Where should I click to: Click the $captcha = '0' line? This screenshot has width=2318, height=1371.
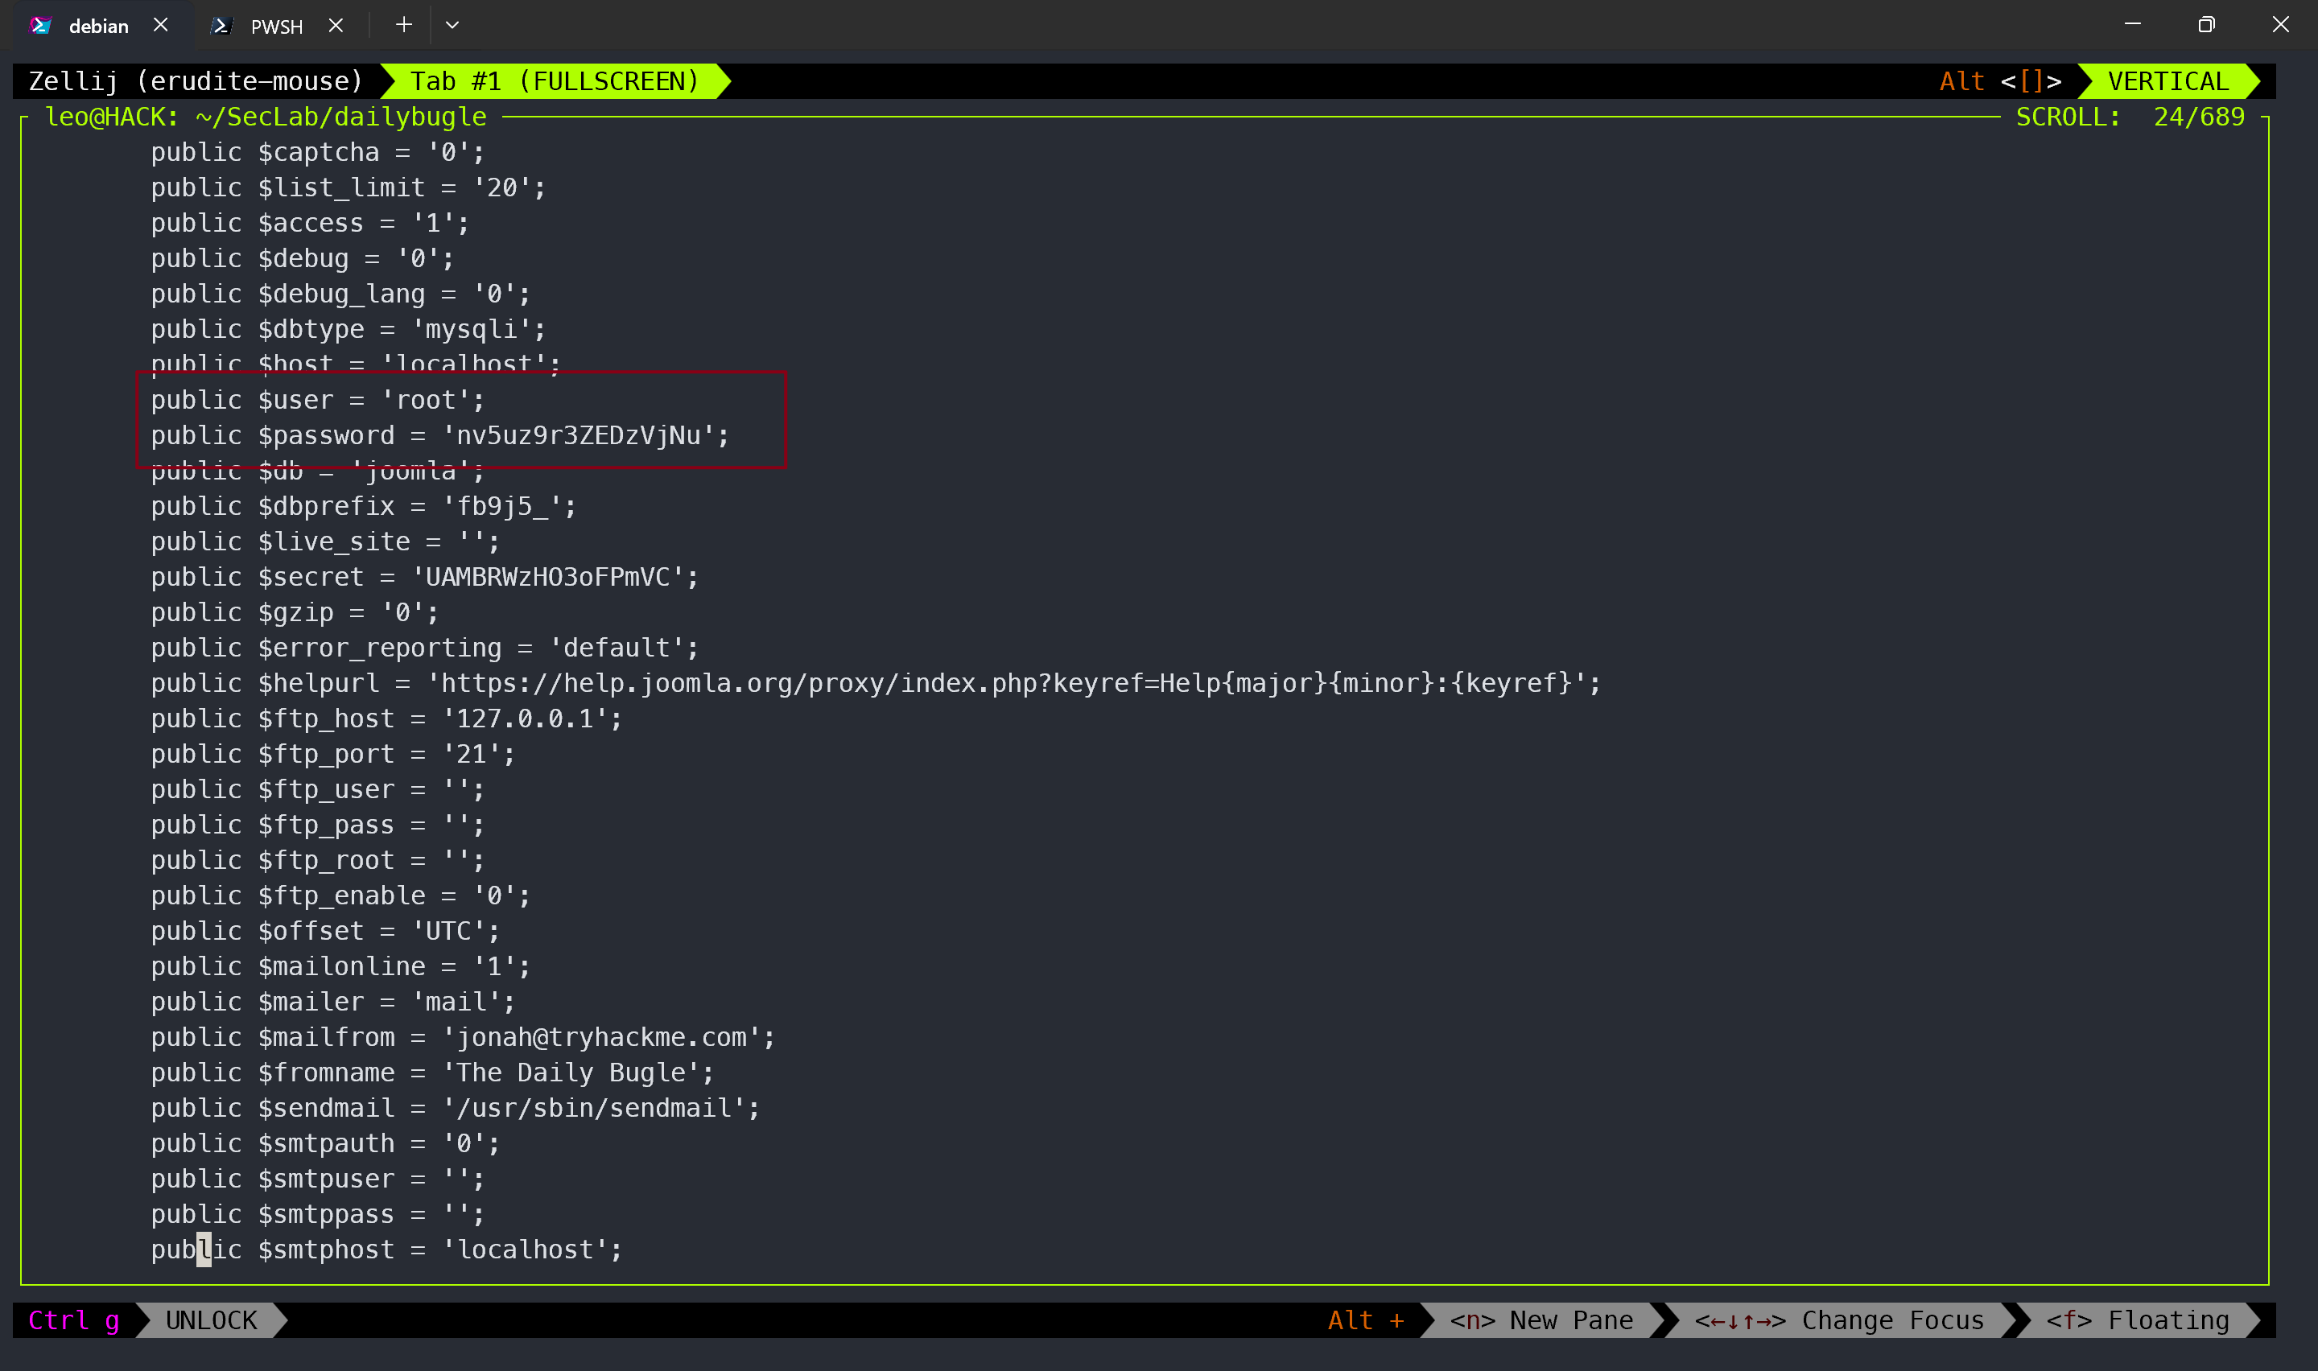point(318,152)
